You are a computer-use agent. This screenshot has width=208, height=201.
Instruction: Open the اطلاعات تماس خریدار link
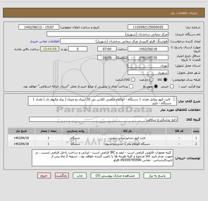click(45, 41)
